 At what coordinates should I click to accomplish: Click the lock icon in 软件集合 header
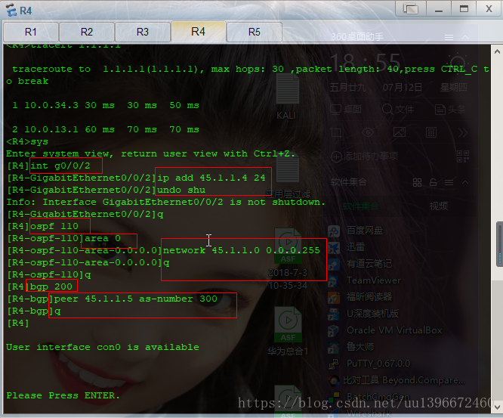point(433,183)
